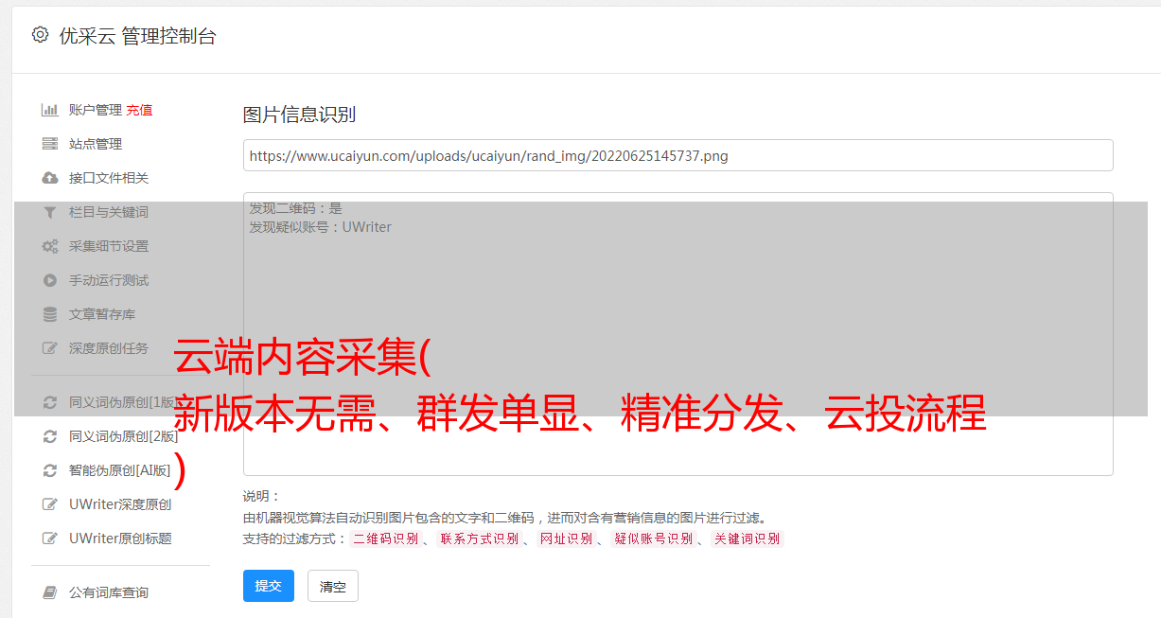The width and height of the screenshot is (1161, 618).
Task: Click the 支持的过滤方式： label
Action: point(294,539)
